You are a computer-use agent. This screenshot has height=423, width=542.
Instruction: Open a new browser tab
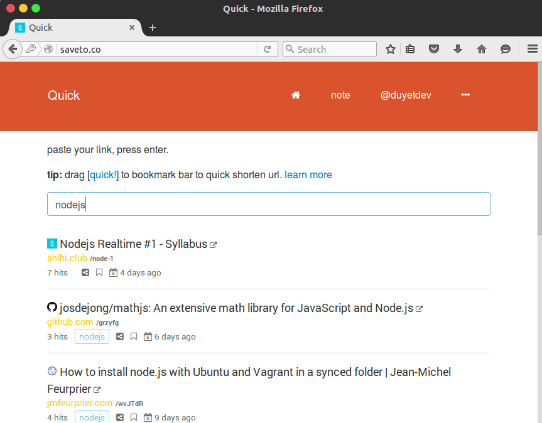(x=152, y=28)
